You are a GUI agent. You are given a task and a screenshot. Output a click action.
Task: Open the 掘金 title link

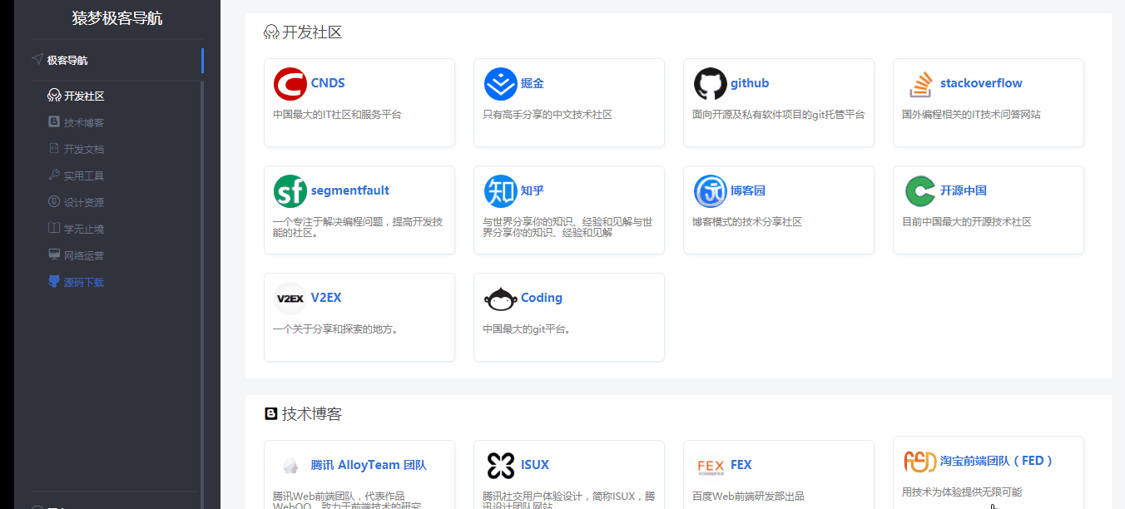(x=533, y=83)
